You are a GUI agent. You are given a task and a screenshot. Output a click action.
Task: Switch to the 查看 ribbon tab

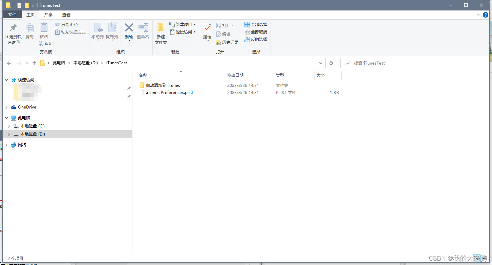pos(66,15)
